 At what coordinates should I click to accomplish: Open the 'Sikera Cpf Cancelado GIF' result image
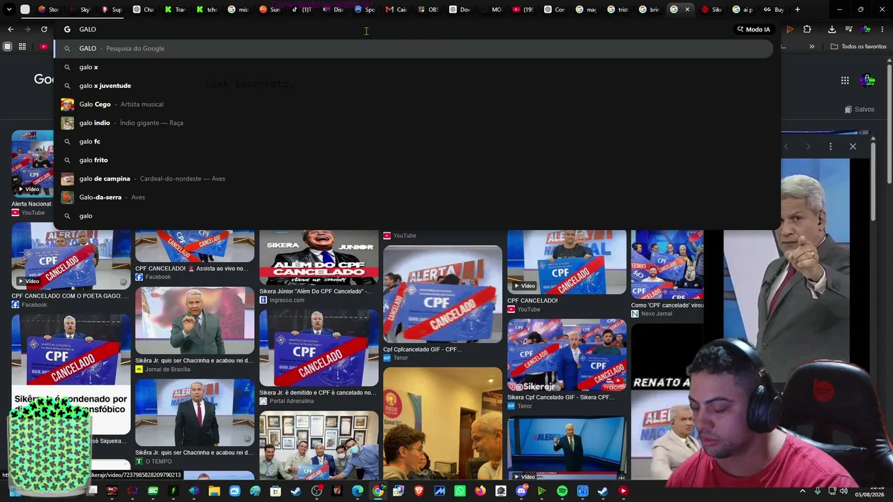[x=566, y=355]
